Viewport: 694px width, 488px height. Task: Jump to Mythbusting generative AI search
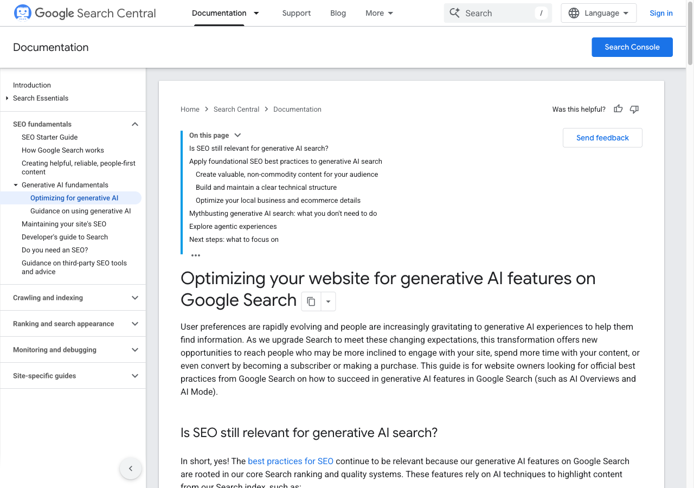tap(283, 213)
